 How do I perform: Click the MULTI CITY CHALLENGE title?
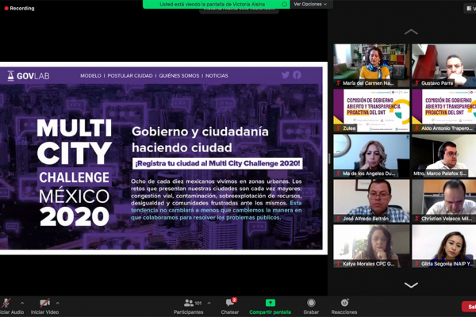tap(75, 172)
